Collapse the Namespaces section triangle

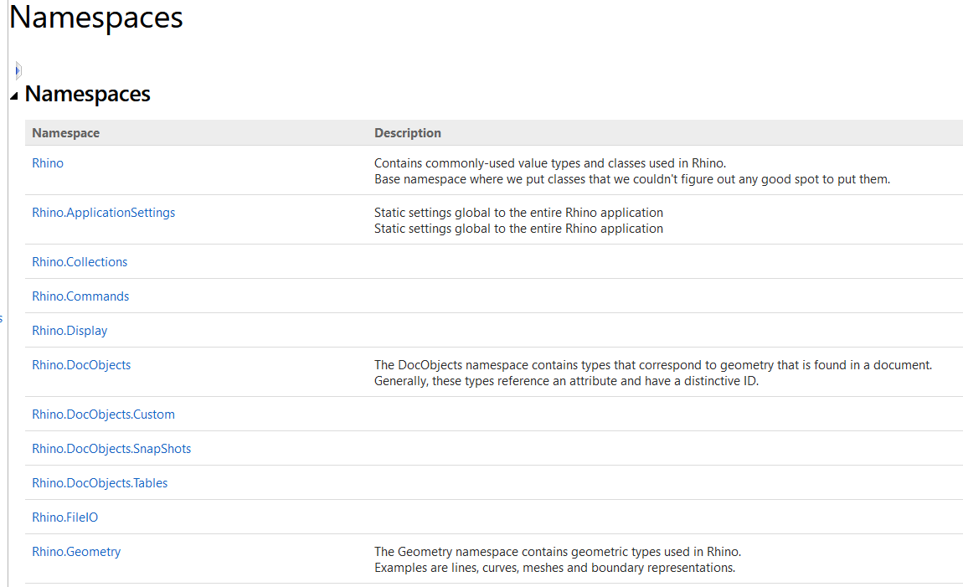point(14,95)
